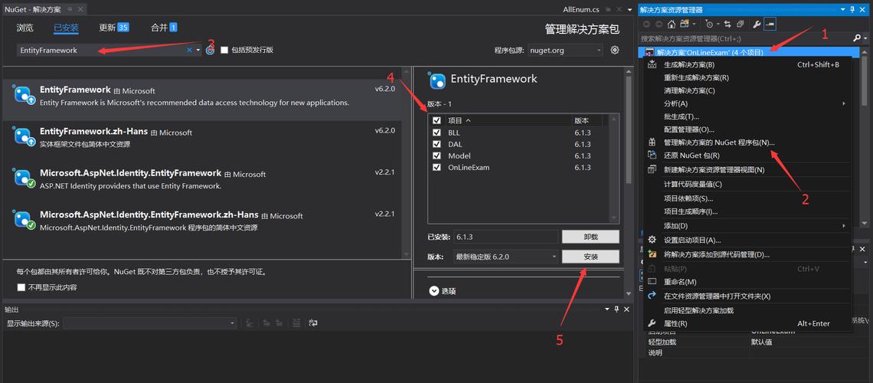Click the large EntityFramework icon in details pane
The width and height of the screenshot is (873, 383).
pyautogui.click(x=437, y=80)
